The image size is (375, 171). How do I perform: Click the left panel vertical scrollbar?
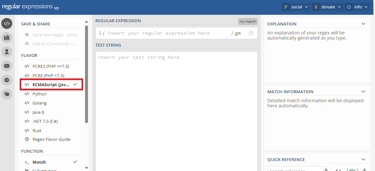(x=86, y=74)
